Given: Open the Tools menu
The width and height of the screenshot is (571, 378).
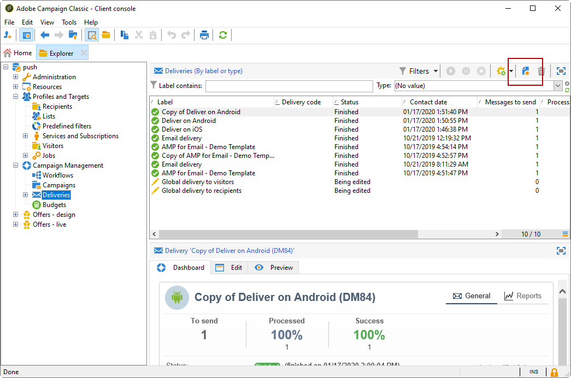Looking at the screenshot, I should (x=69, y=22).
